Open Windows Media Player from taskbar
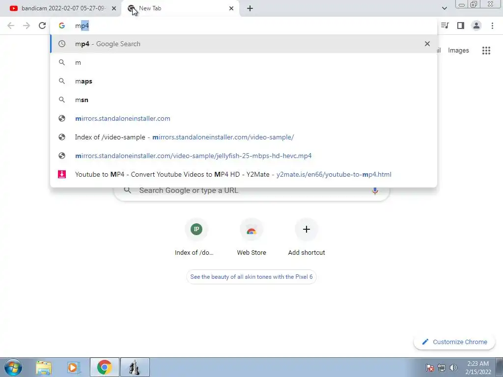This screenshot has width=503, height=377. 73,367
